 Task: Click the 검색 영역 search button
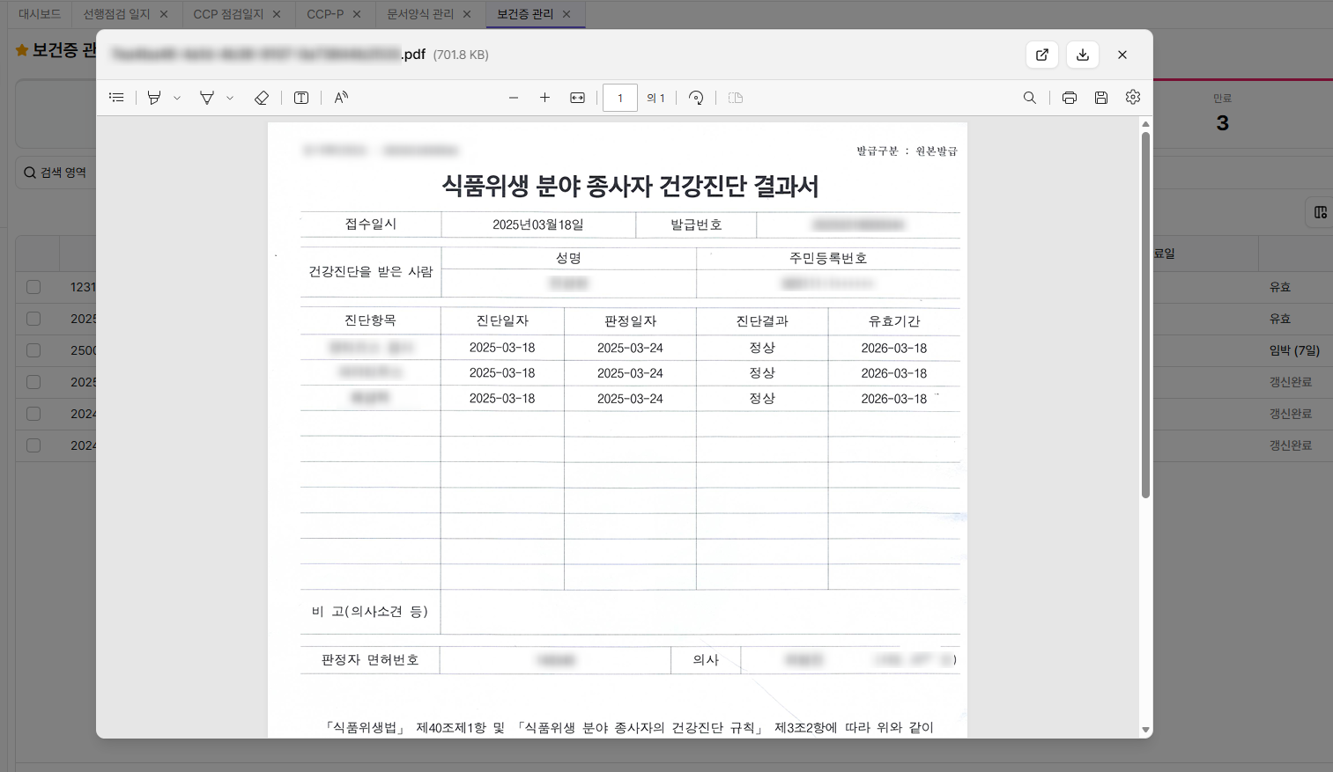point(56,173)
